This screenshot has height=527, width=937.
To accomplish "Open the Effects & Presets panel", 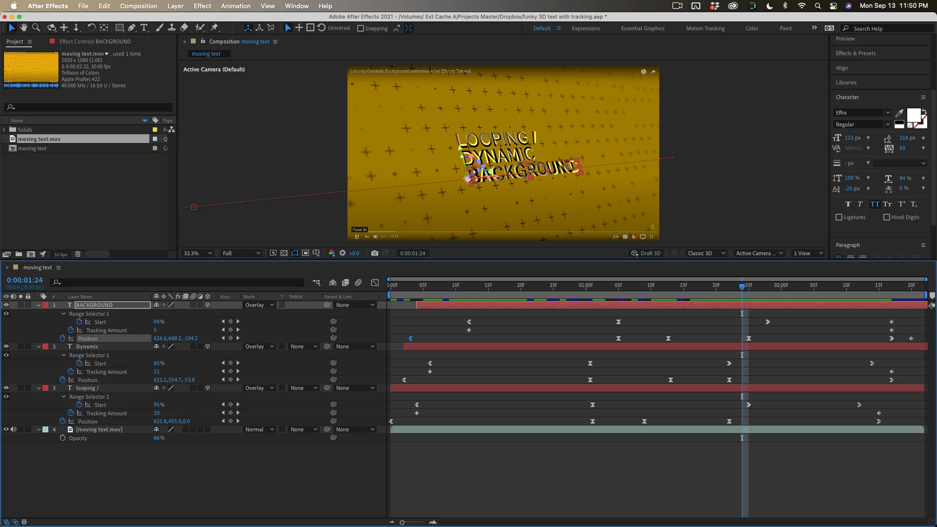I will (855, 53).
